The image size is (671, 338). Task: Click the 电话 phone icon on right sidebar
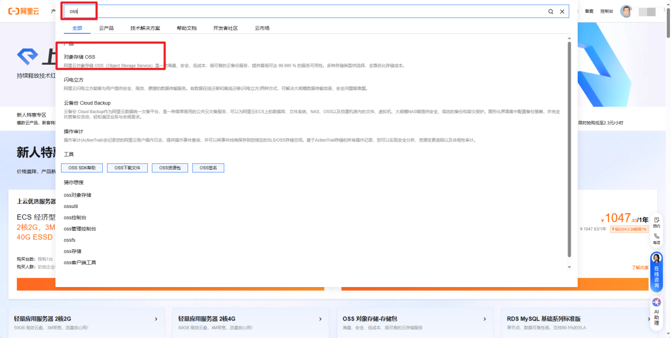[657, 238]
